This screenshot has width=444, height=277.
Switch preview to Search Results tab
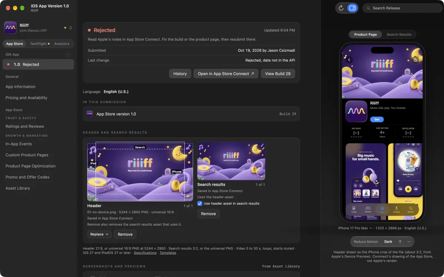point(399,34)
